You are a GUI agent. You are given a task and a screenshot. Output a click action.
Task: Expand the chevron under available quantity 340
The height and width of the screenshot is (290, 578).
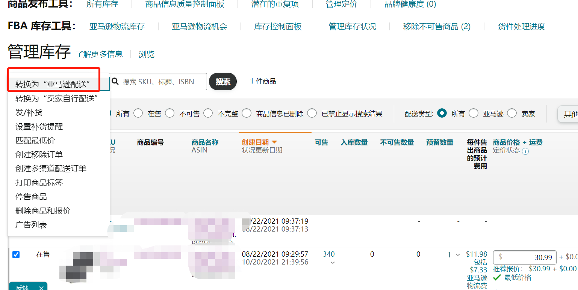333,263
